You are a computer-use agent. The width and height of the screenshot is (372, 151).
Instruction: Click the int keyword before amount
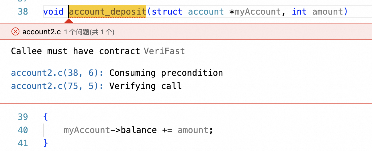point(299,12)
